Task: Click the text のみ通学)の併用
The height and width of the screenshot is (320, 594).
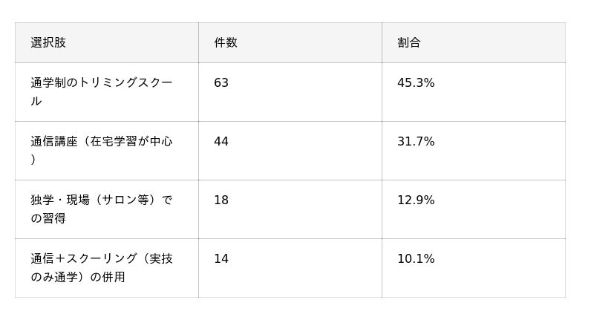Action: (x=78, y=277)
